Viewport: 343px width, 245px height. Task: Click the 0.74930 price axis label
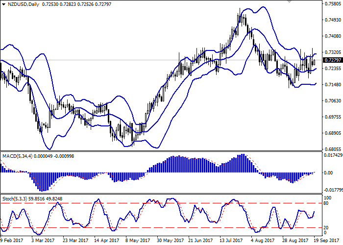[333, 20]
